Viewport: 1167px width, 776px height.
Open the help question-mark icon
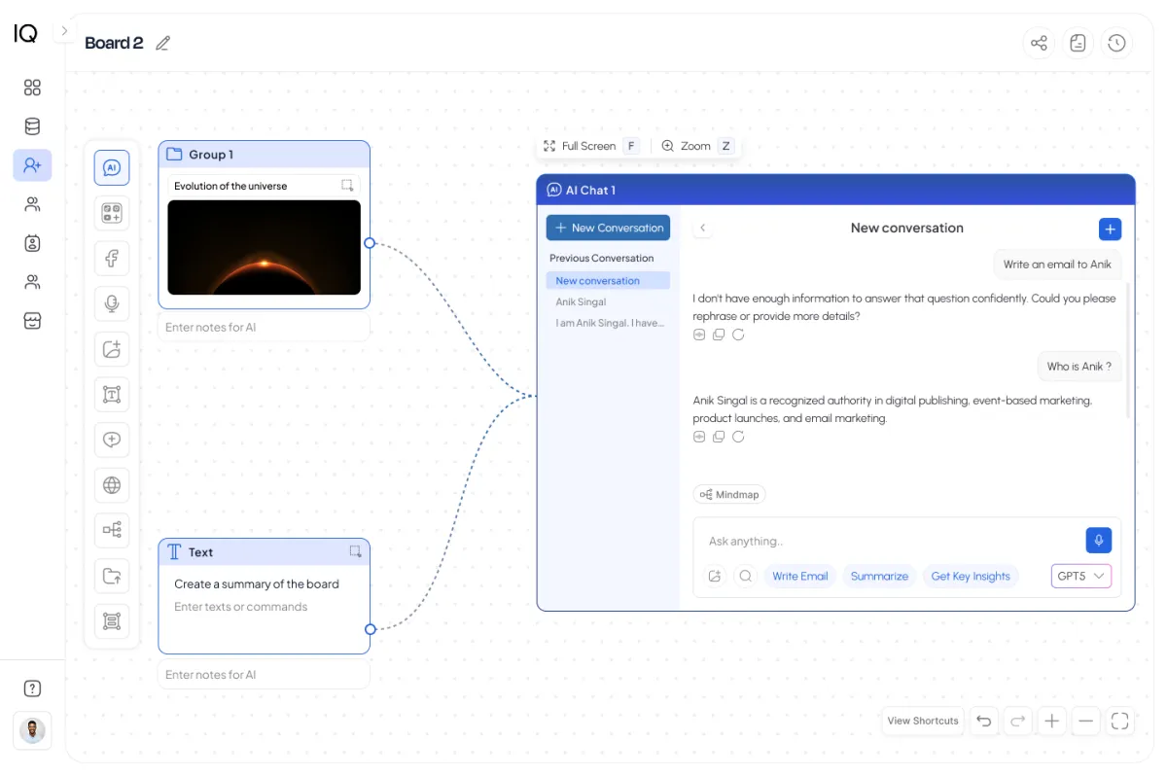32,688
